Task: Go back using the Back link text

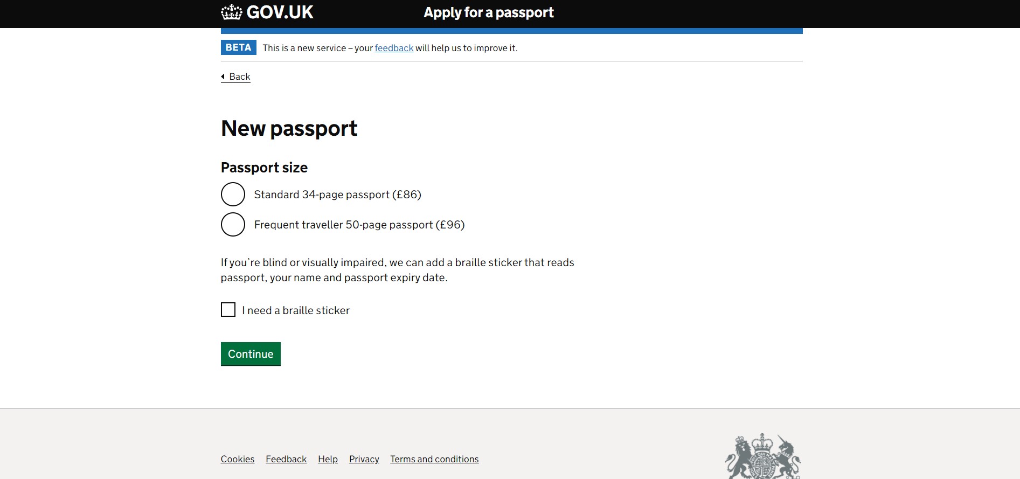Action: 240,77
